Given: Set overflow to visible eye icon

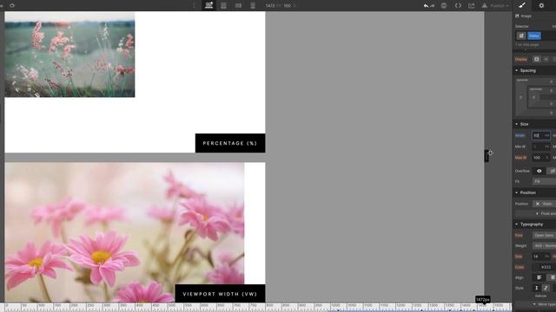Looking at the screenshot, I should 539,171.
